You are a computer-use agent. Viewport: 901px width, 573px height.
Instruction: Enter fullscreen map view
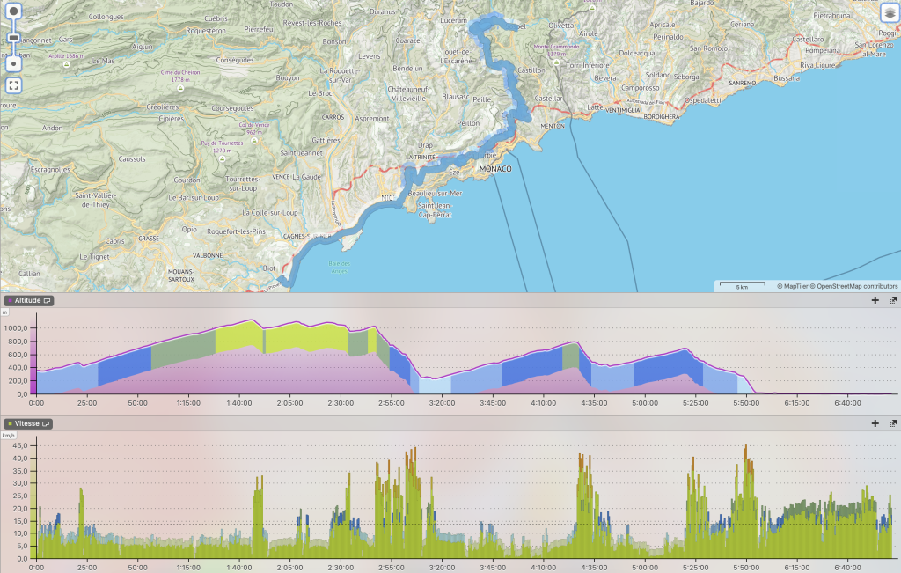14,85
